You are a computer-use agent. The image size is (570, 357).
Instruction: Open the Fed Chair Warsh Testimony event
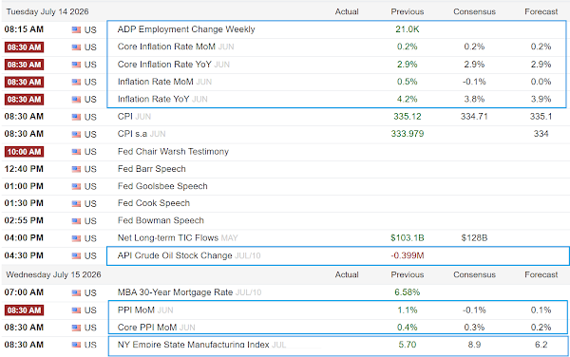pyautogui.click(x=173, y=152)
